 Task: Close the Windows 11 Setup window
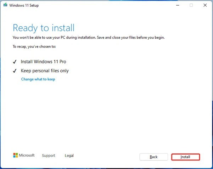tap(205, 5)
